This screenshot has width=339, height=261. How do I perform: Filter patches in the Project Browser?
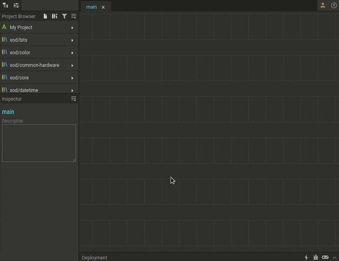tap(64, 16)
